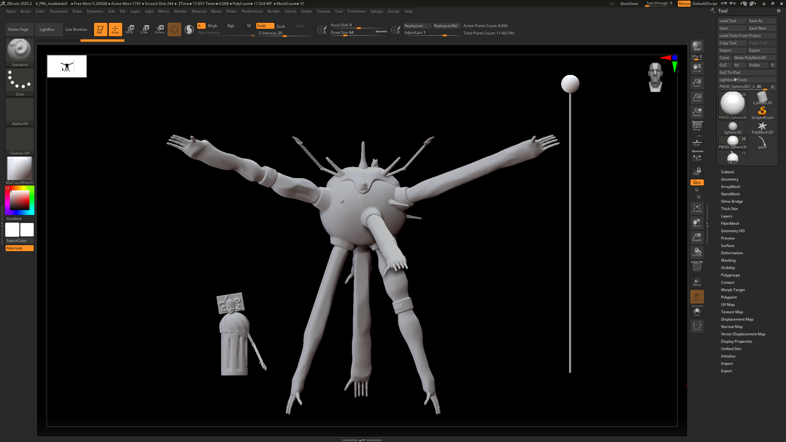Viewport: 786px width, 442px height.
Task: Click the Frame mesh icon
Action: [697, 208]
